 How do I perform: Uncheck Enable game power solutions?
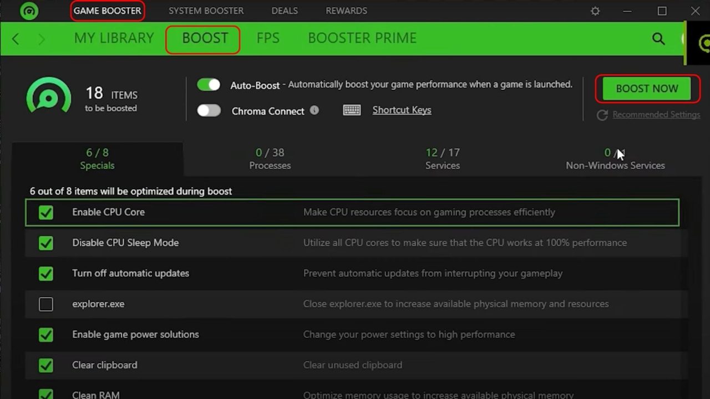pyautogui.click(x=46, y=335)
